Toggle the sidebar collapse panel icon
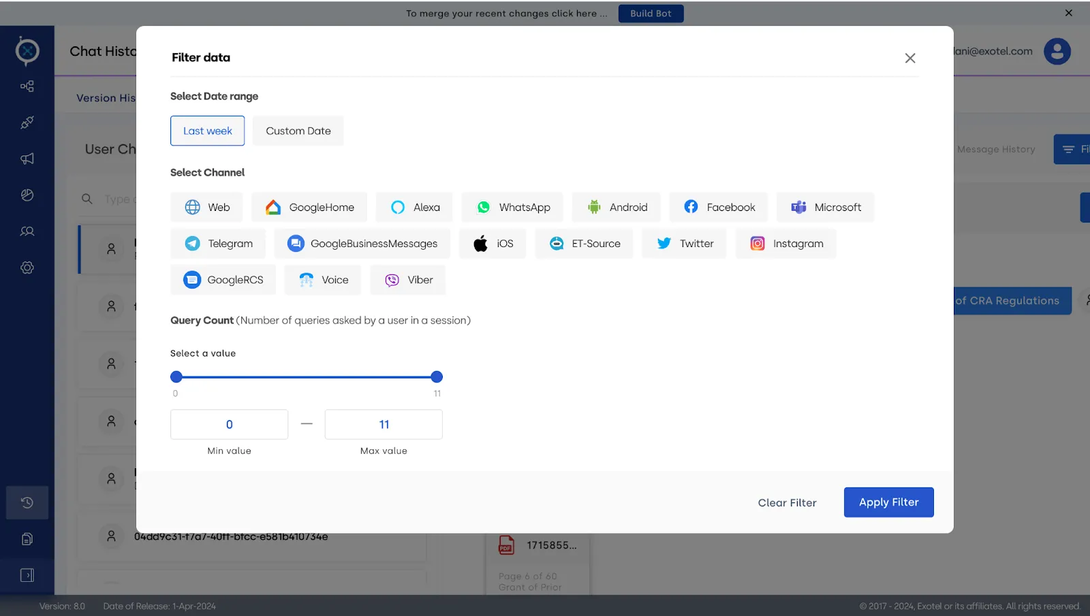 click(x=27, y=575)
